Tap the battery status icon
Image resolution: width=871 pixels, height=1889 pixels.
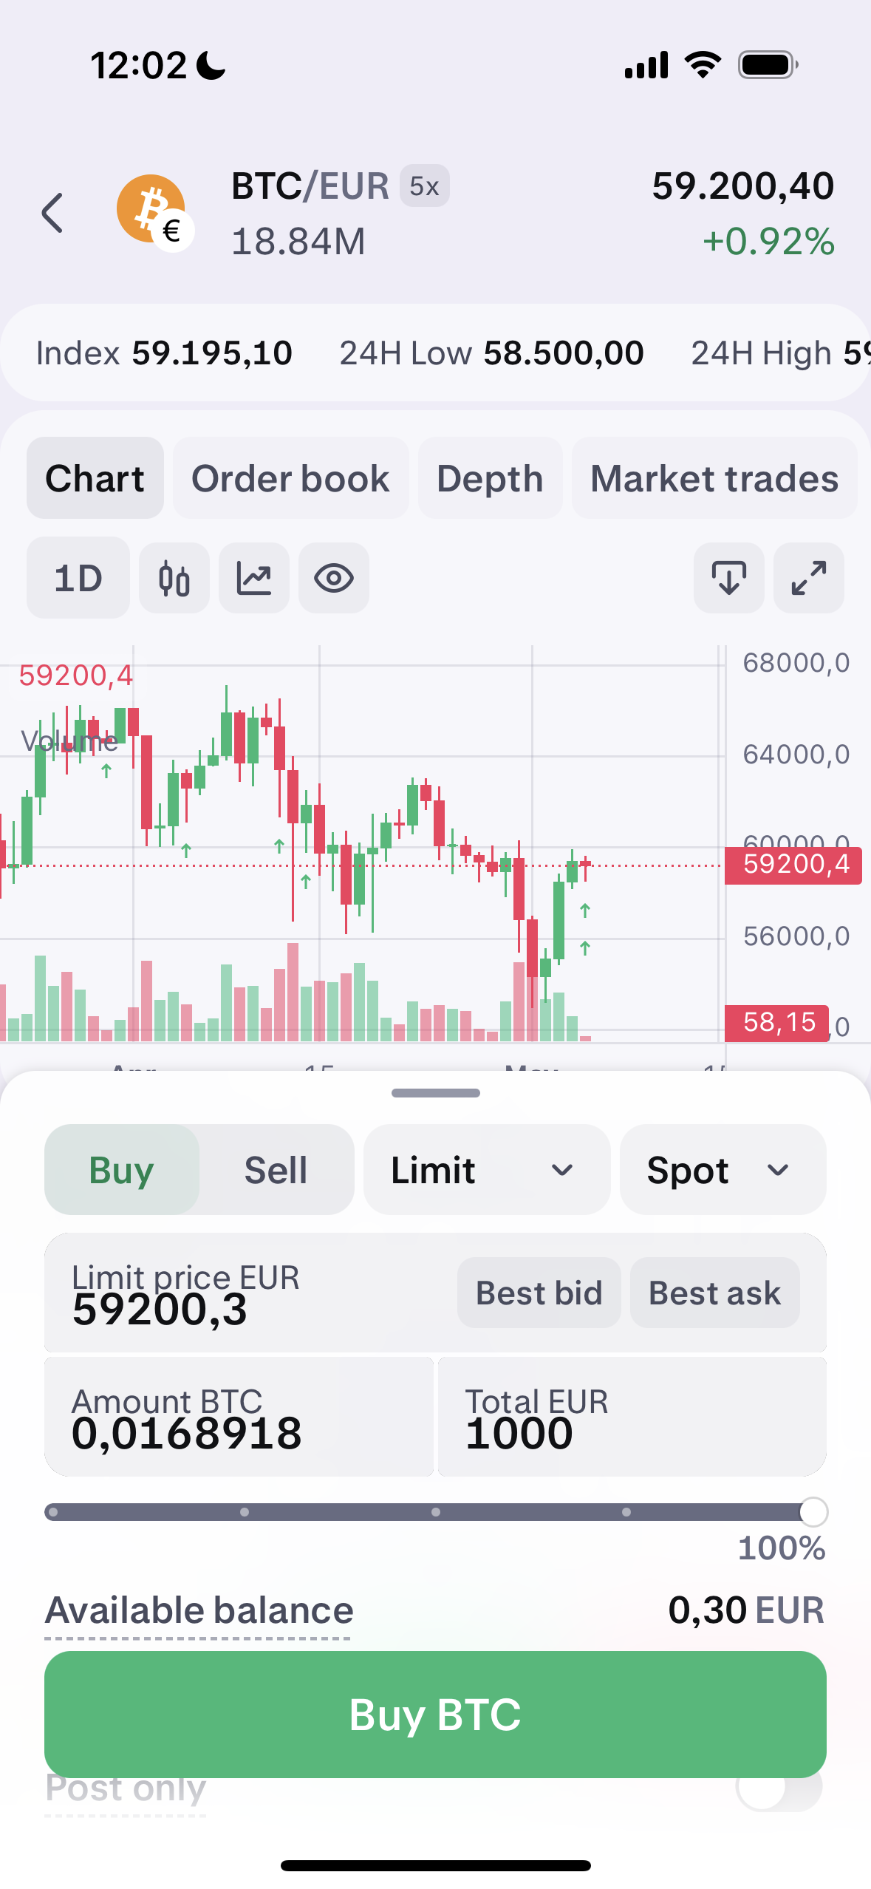[x=768, y=65]
